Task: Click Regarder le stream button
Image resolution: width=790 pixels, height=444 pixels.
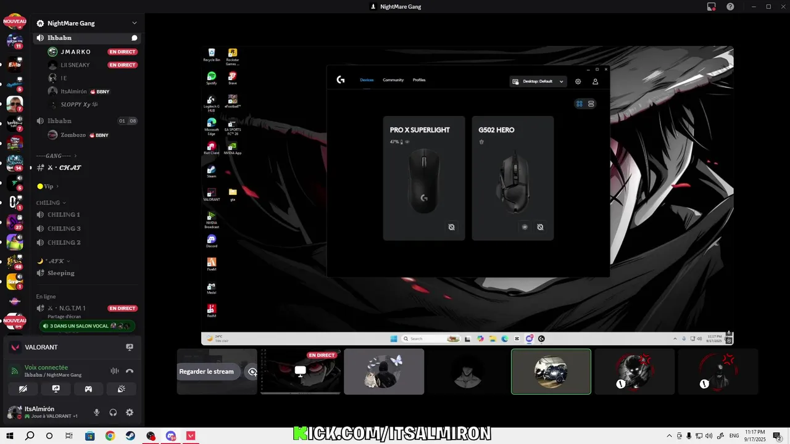Action: point(207,371)
